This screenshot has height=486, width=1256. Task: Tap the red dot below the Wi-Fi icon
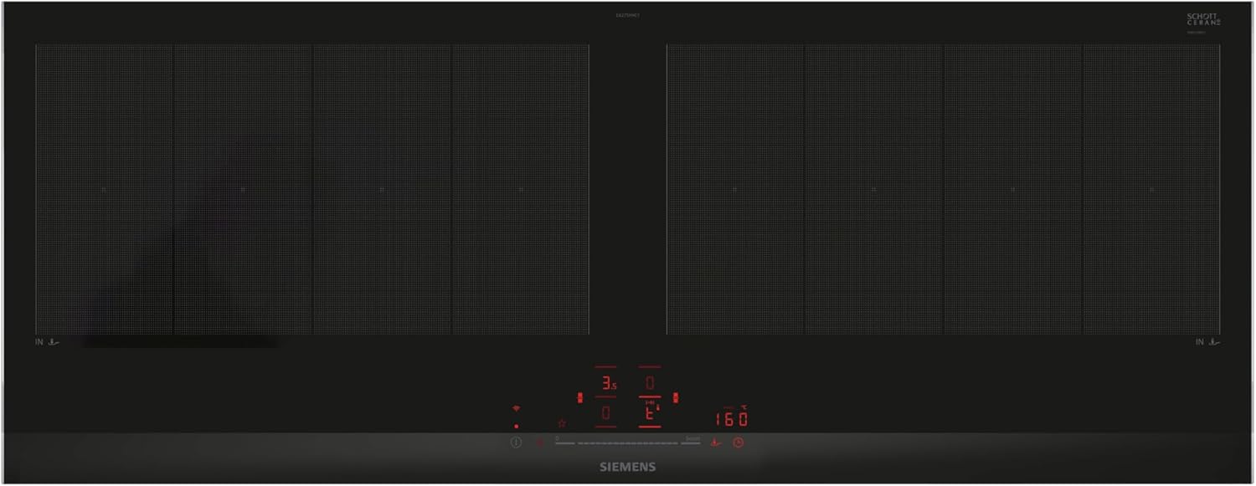[516, 426]
